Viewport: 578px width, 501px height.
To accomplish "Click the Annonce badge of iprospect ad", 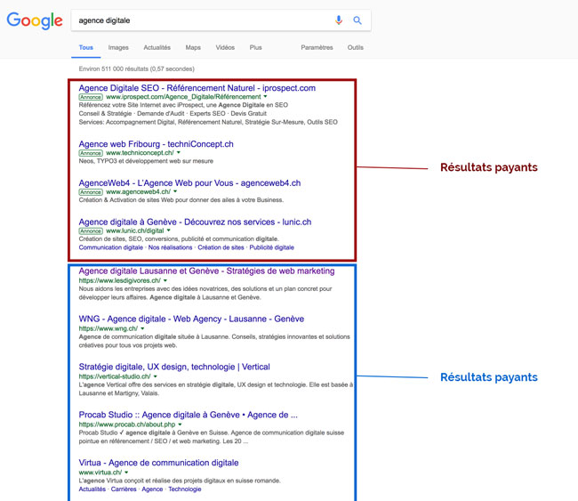I will 91,97.
